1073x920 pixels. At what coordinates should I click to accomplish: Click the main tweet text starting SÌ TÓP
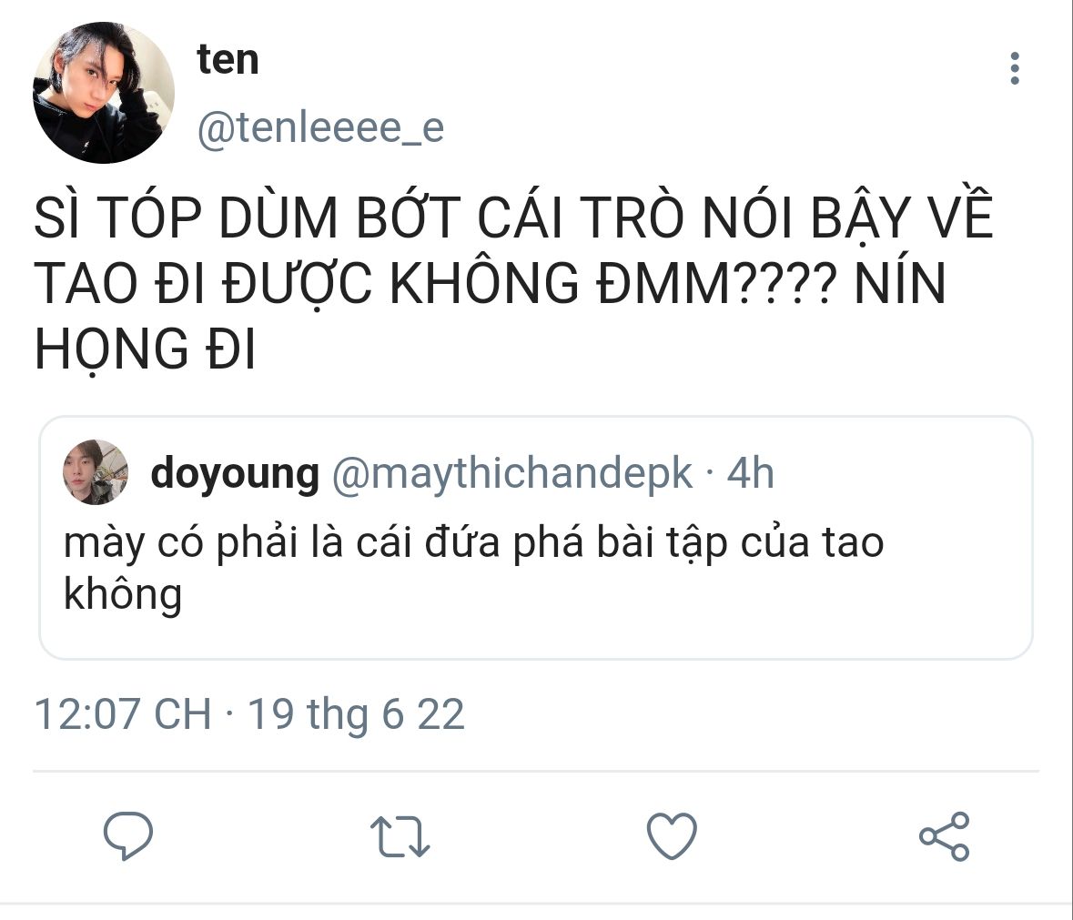click(x=513, y=283)
